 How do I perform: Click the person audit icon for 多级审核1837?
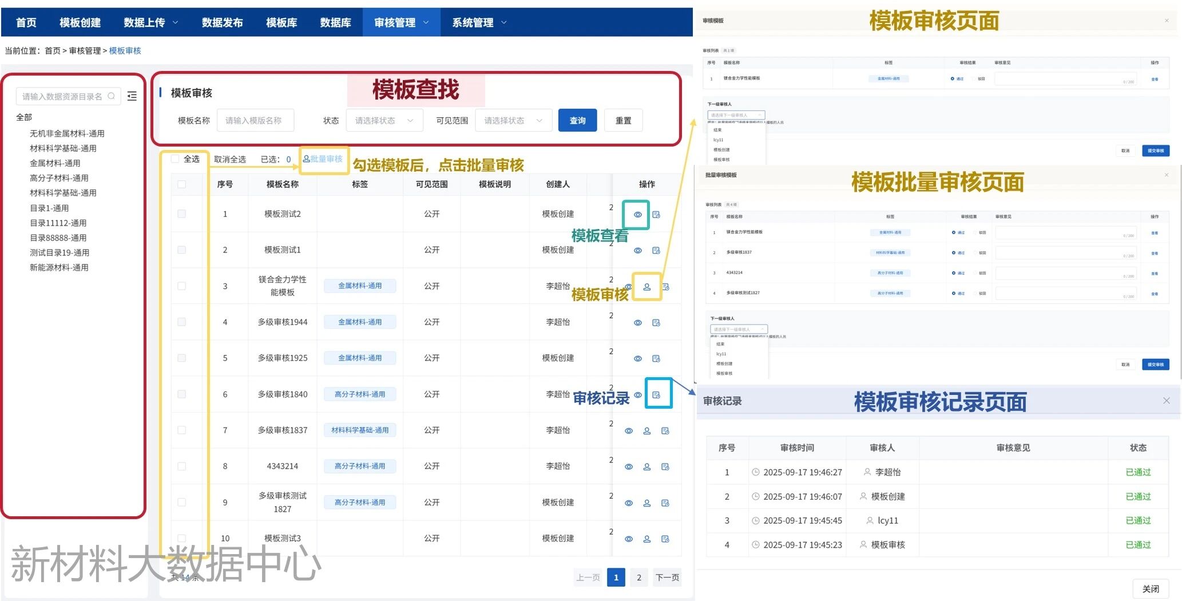pyautogui.click(x=646, y=431)
